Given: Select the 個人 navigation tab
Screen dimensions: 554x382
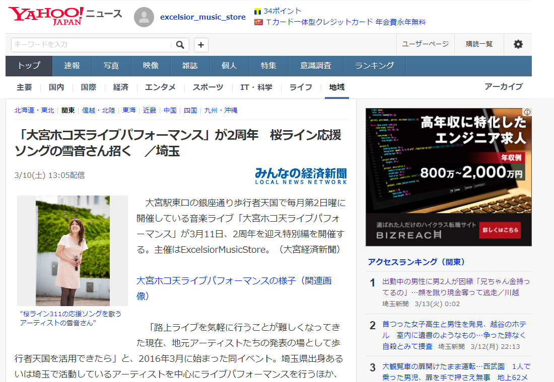Looking at the screenshot, I should click(229, 66).
